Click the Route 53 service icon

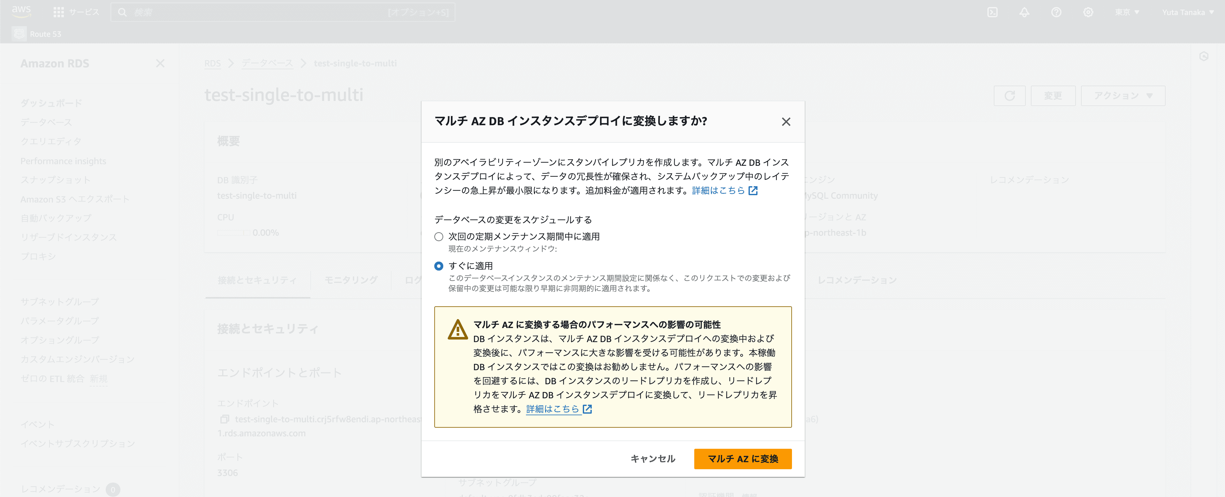19,34
